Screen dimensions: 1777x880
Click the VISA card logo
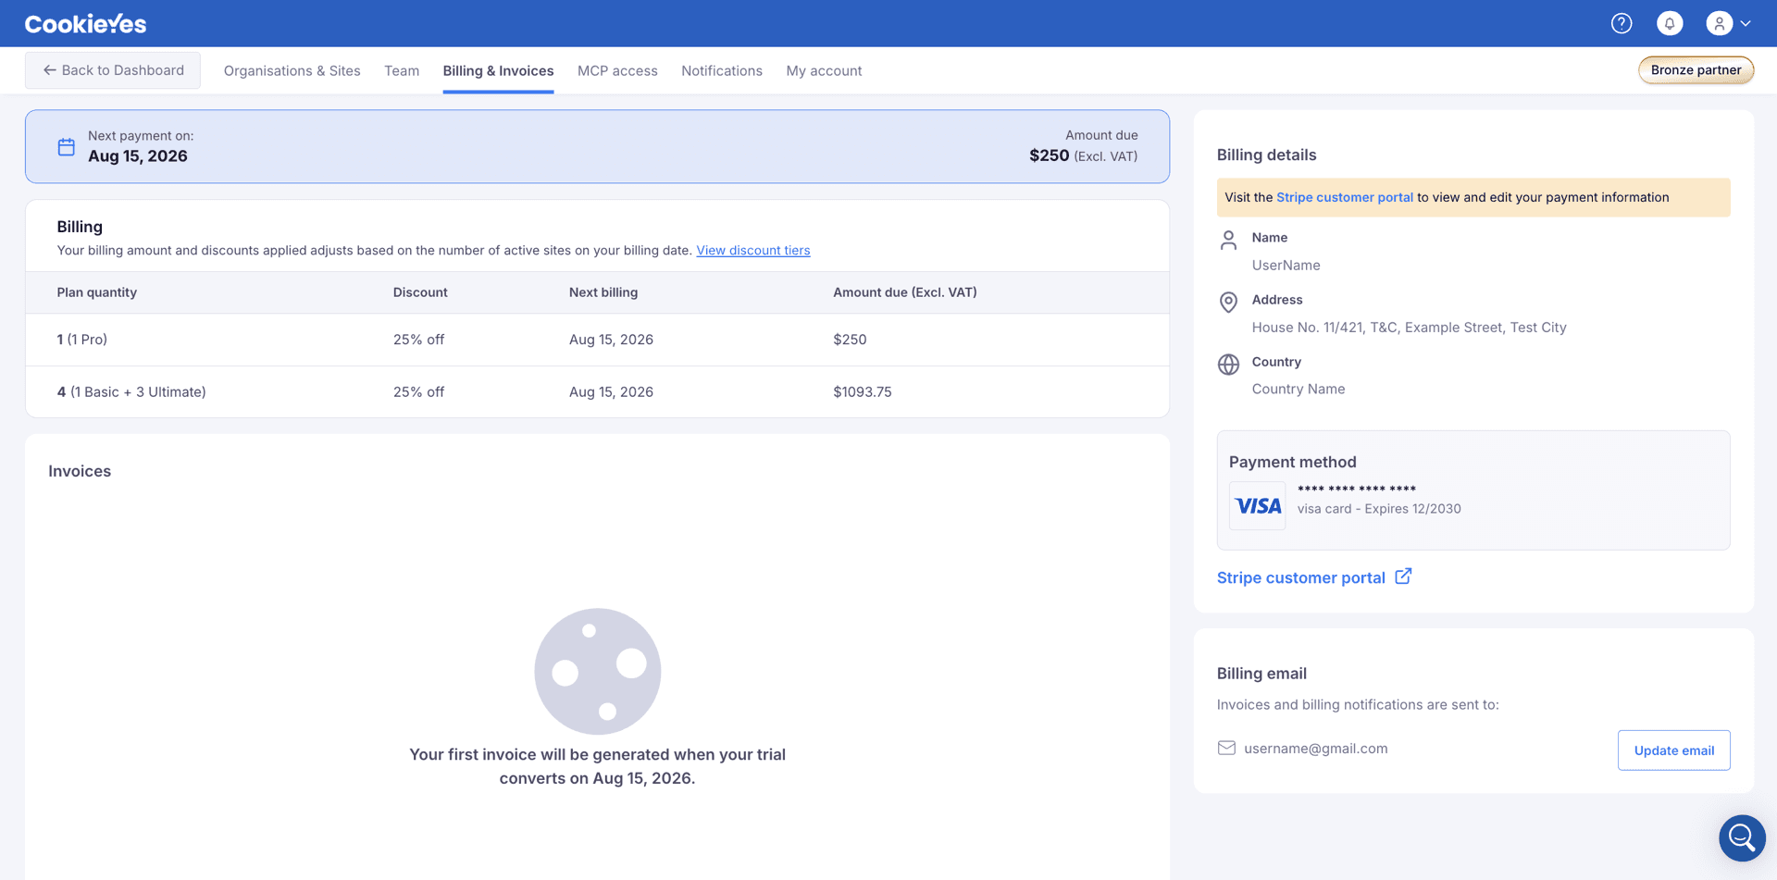tap(1257, 506)
